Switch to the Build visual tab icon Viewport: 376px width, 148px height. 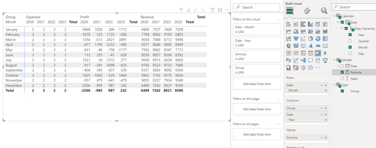click(290, 11)
